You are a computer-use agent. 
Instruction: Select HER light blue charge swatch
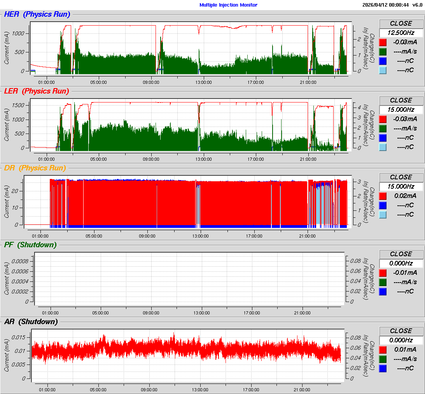click(x=383, y=70)
